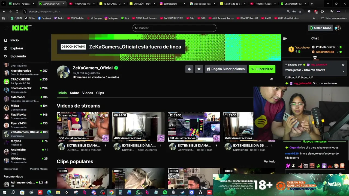This screenshot has height=196, width=349.
Task: Select the Videos channel tab
Action: click(88, 93)
